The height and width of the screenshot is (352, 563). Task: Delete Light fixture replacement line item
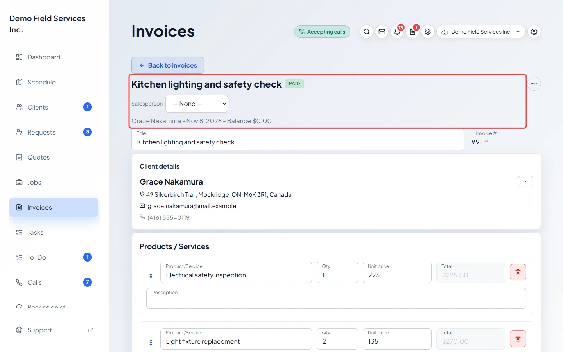click(518, 339)
